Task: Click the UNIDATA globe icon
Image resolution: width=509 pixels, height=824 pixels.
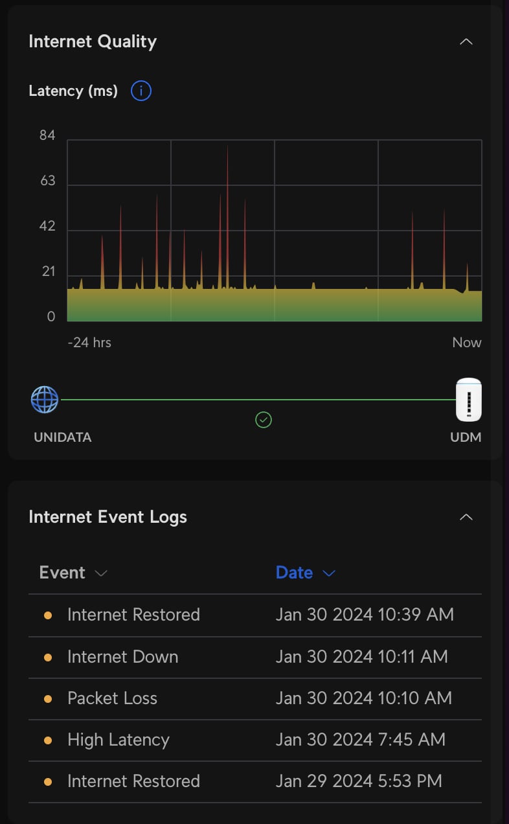Action: click(x=45, y=400)
